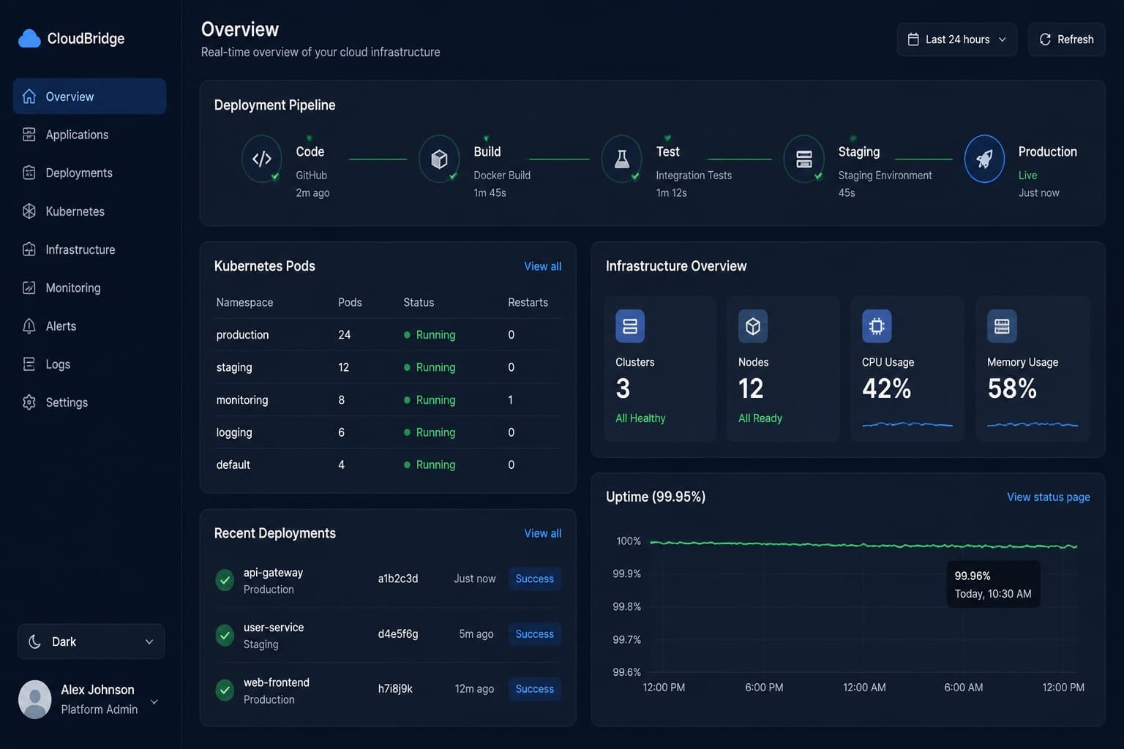Viewport: 1124px width, 749px height.
Task: Click the production namespace row name
Action: pos(242,334)
